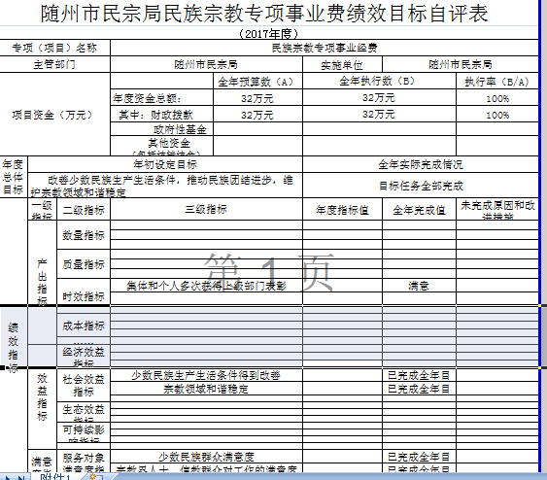Select the 全年完成值 header cell
This screenshot has height=480, width=547.
pos(419,209)
